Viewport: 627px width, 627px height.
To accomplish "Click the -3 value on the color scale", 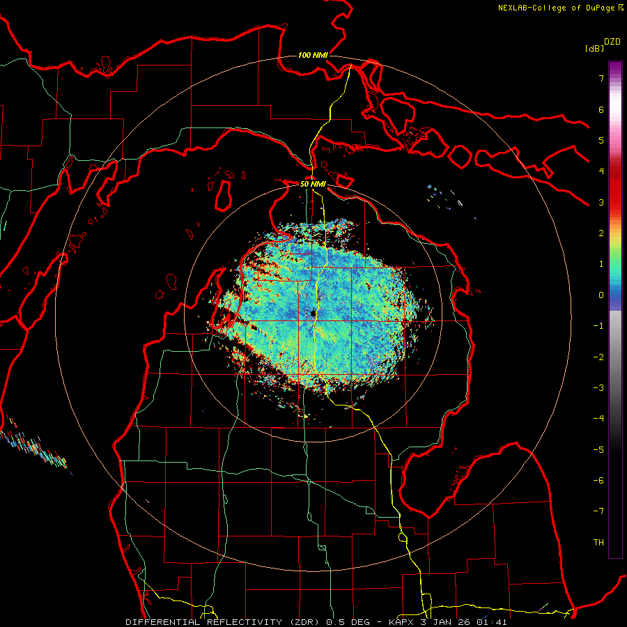I will click(598, 388).
